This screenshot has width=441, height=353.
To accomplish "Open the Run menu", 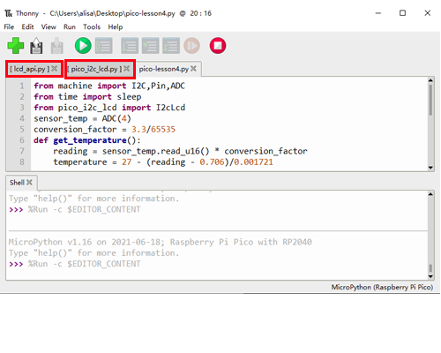I will (70, 27).
